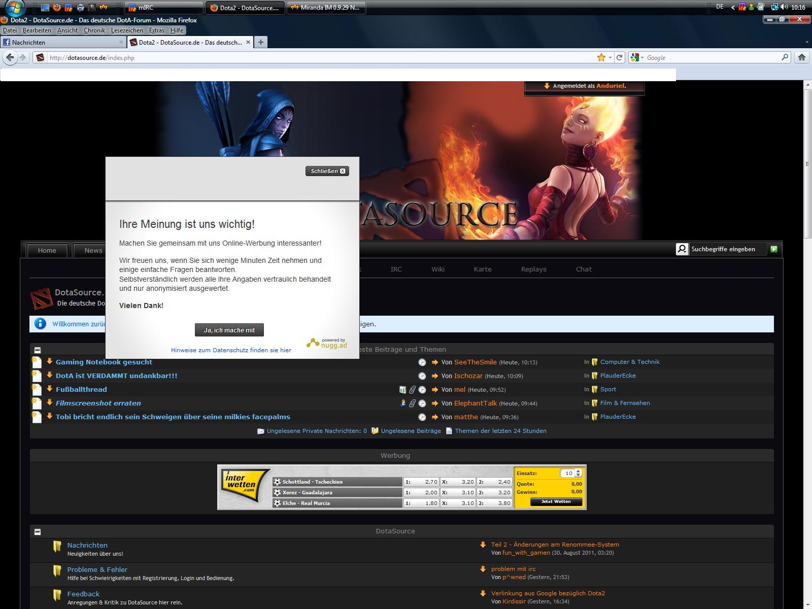812x609 pixels.
Task: Open the 'Gaming Notebook gesucht' thread
Action: point(104,362)
